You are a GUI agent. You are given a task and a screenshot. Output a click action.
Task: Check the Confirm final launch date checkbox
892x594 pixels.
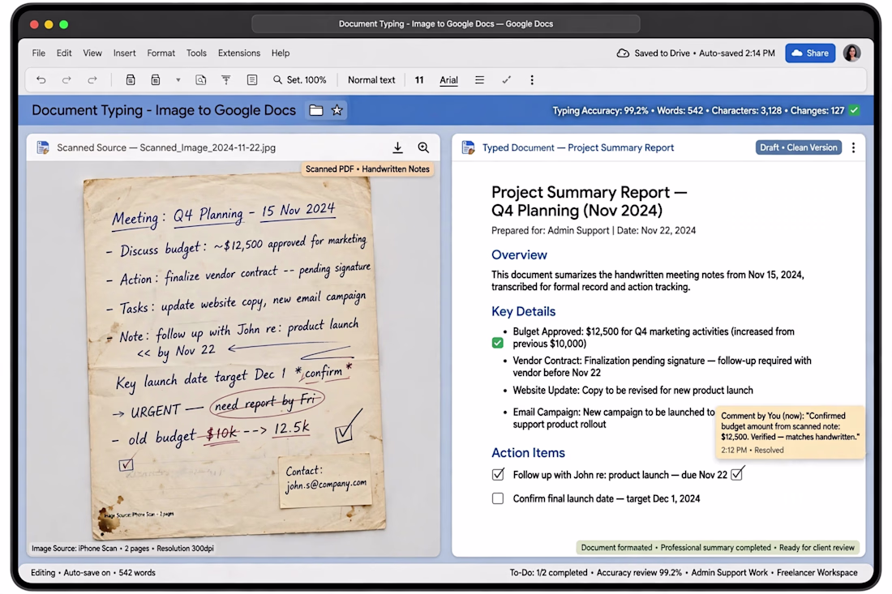[498, 498]
